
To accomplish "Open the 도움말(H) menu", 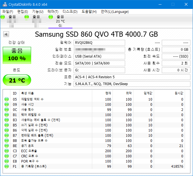I will 89,12.
